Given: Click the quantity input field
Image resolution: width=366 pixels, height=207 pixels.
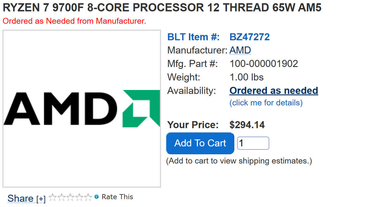Looking at the screenshot, I should click(253, 143).
